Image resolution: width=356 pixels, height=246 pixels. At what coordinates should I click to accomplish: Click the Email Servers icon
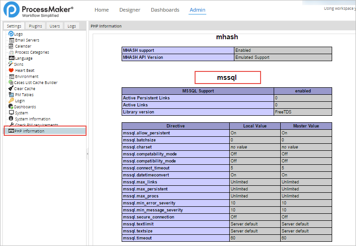click(11, 40)
